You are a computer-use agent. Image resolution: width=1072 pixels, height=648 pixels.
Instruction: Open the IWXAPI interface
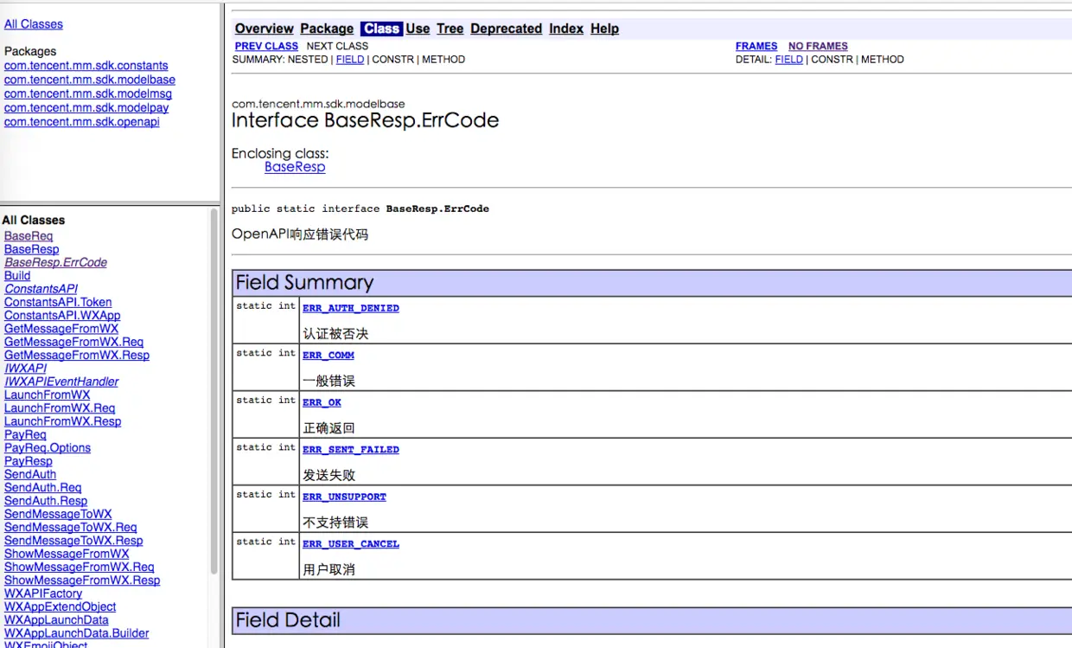click(26, 369)
